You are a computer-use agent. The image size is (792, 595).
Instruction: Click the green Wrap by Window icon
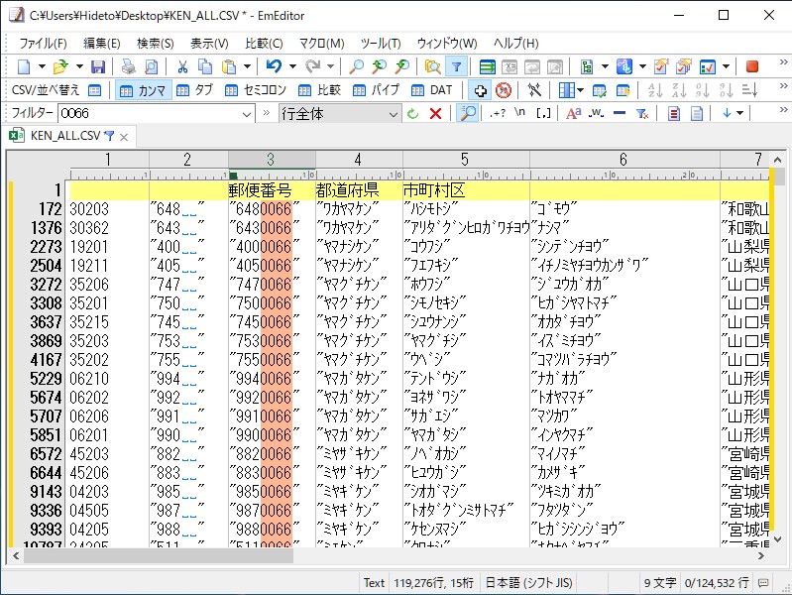[x=487, y=66]
